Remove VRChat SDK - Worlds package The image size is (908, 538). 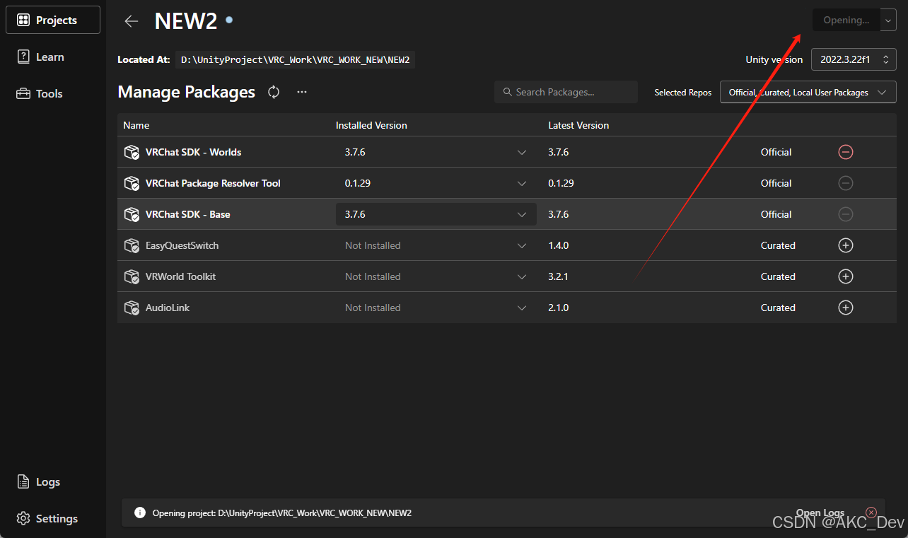pyautogui.click(x=846, y=152)
